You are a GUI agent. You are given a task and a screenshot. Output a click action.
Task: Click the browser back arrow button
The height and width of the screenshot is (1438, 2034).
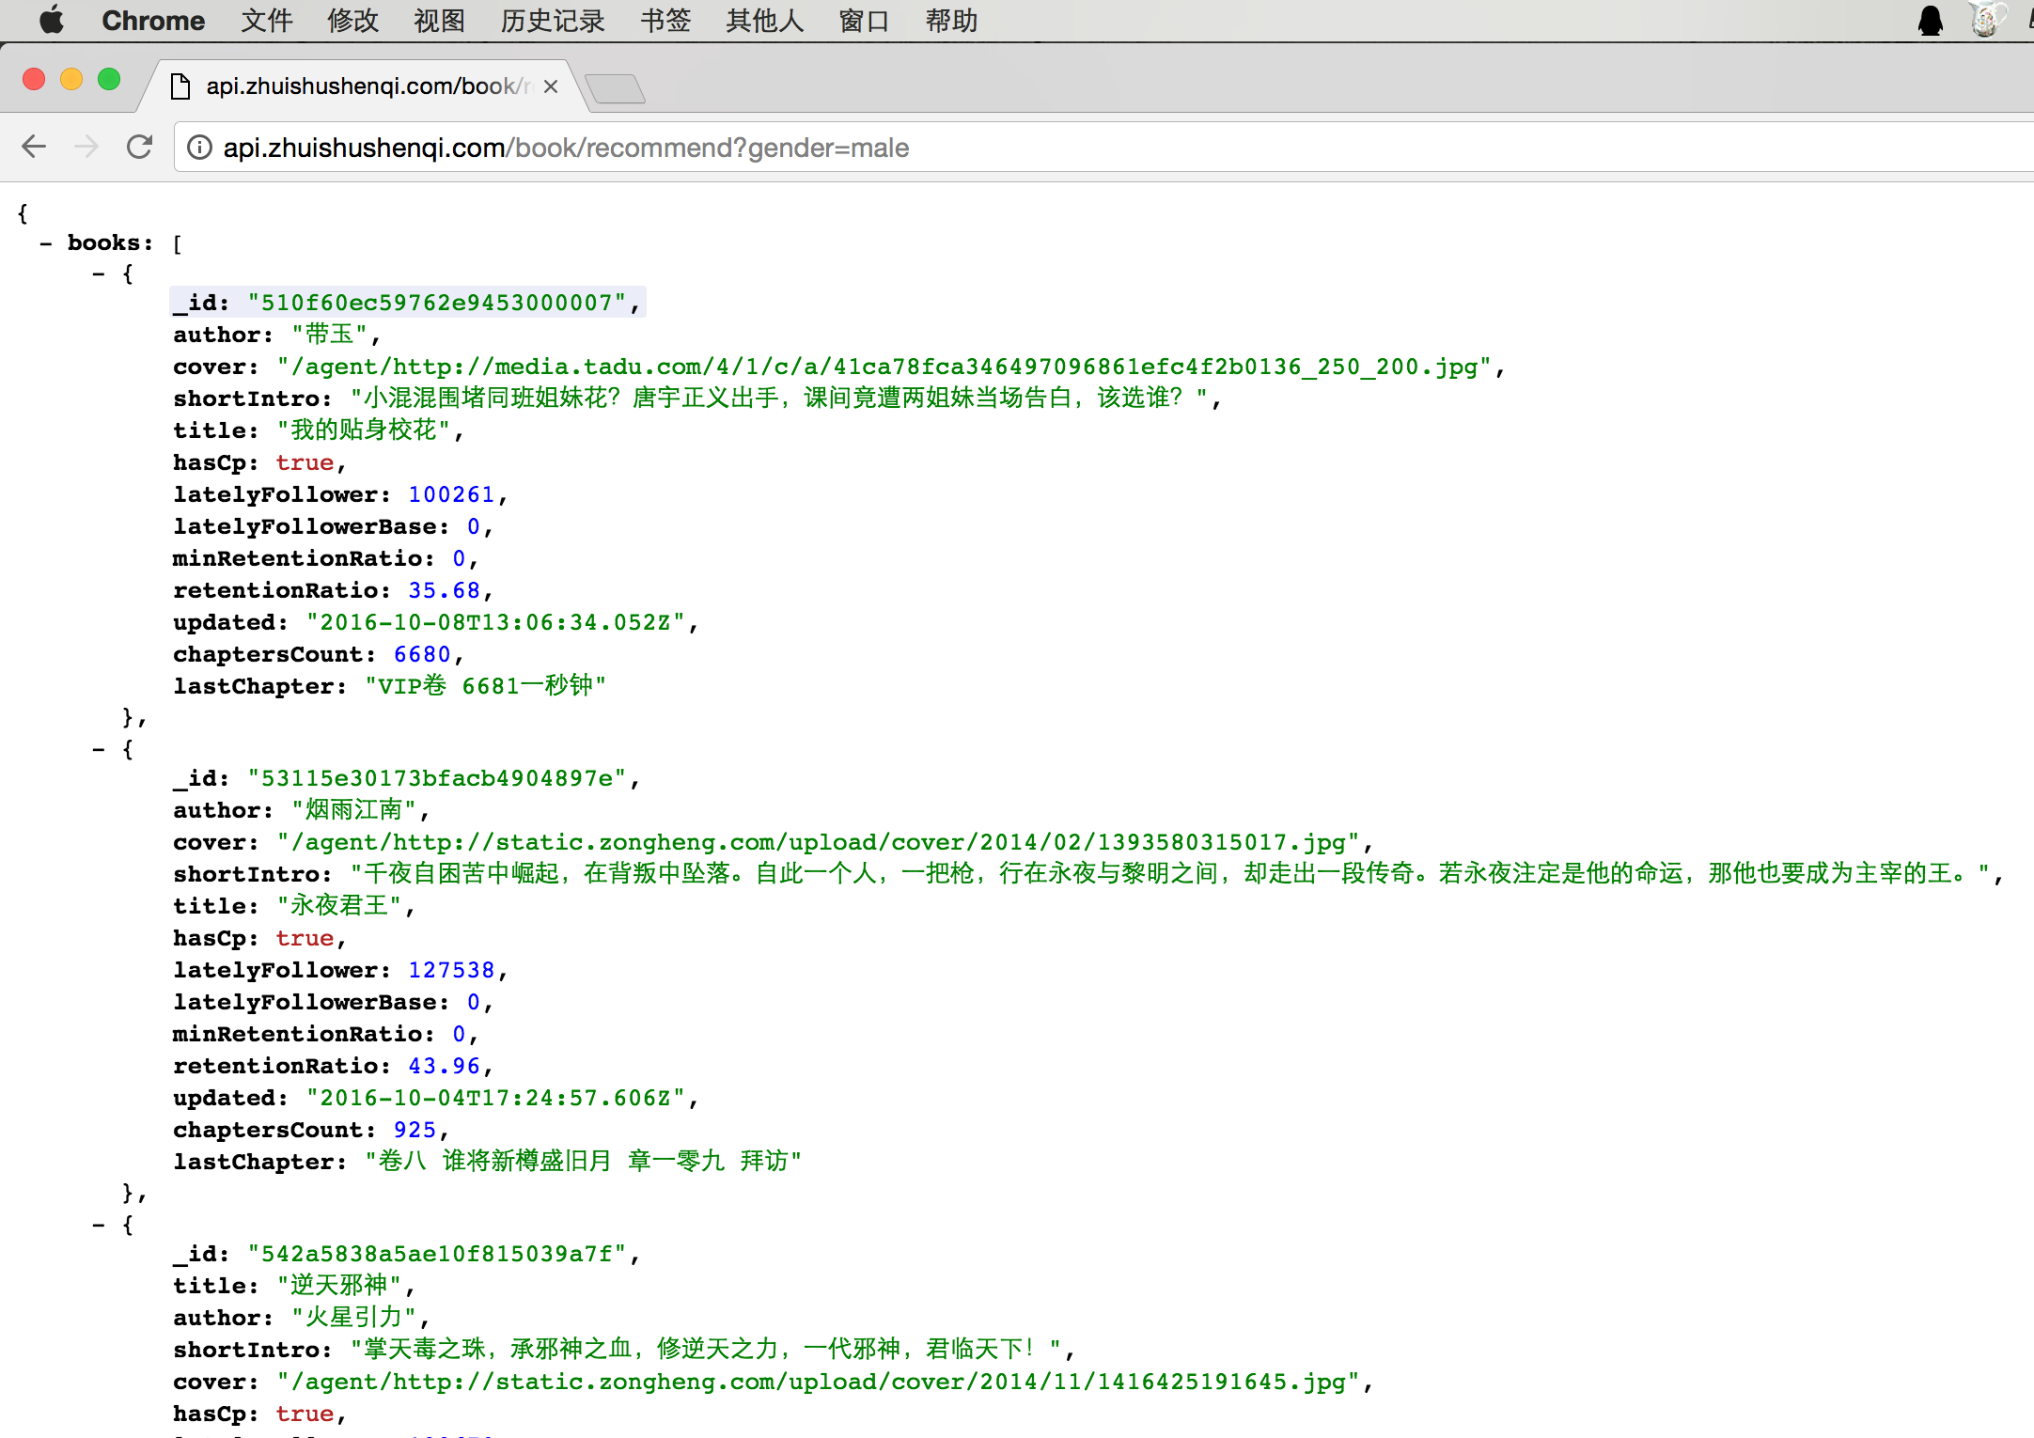click(34, 147)
